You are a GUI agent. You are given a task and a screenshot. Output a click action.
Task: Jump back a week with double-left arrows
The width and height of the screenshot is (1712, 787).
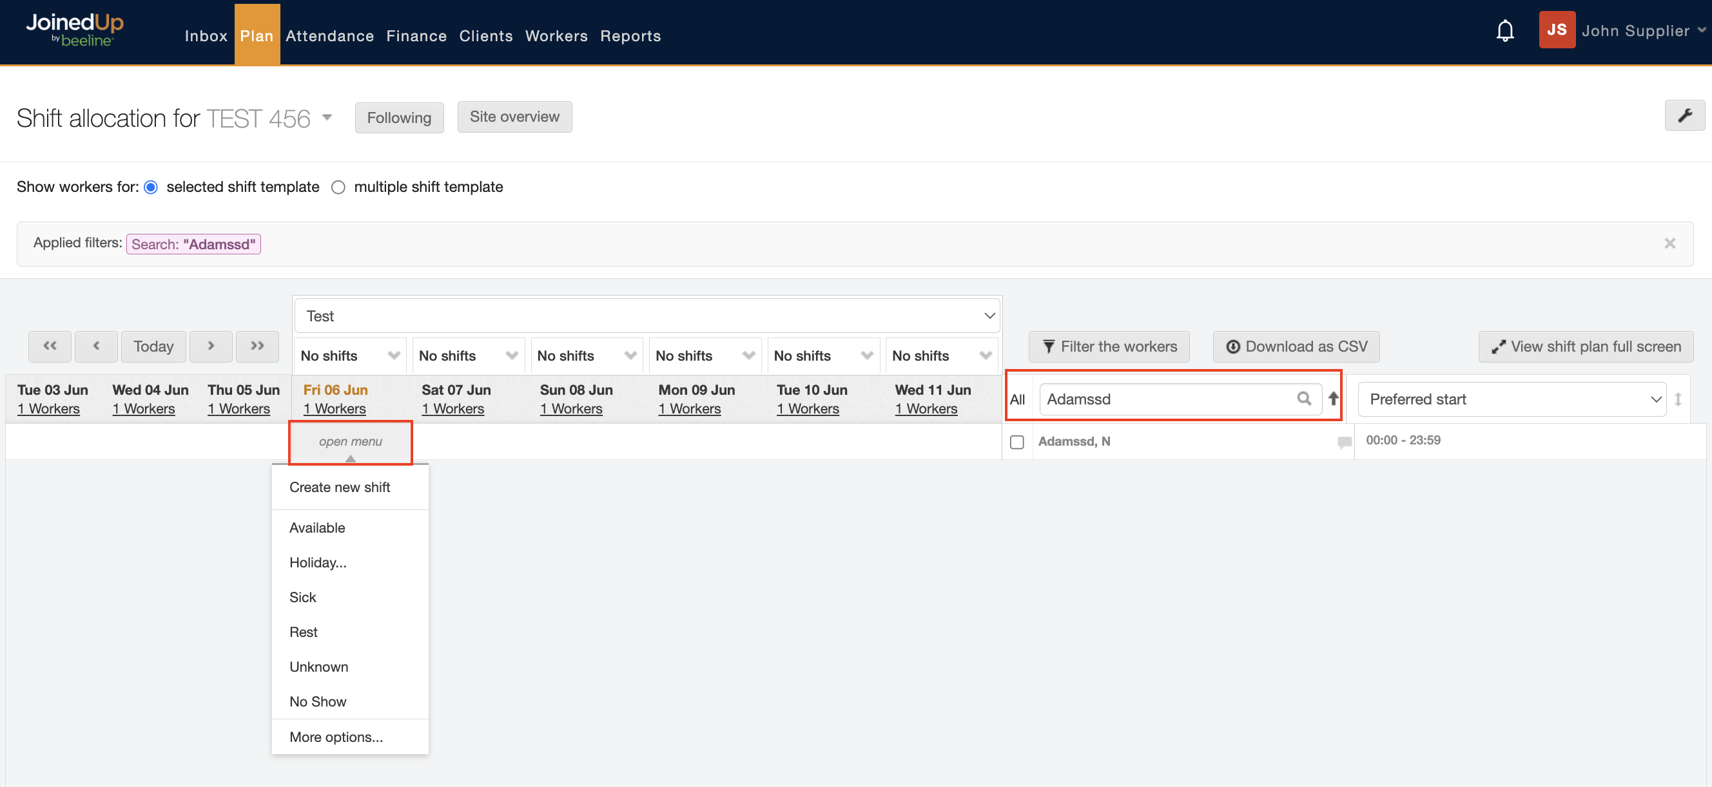[x=50, y=346]
